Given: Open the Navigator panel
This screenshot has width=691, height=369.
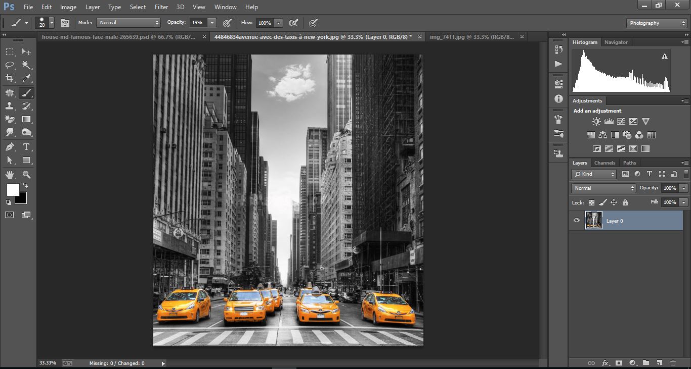Looking at the screenshot, I should [x=616, y=42].
